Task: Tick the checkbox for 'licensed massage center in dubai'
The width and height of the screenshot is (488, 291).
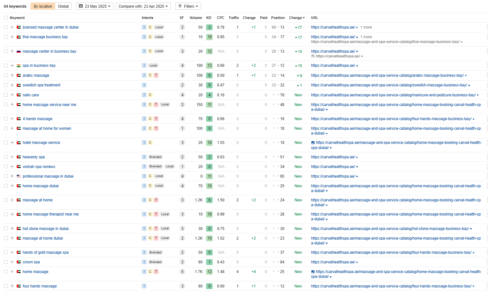Action: coord(6,27)
